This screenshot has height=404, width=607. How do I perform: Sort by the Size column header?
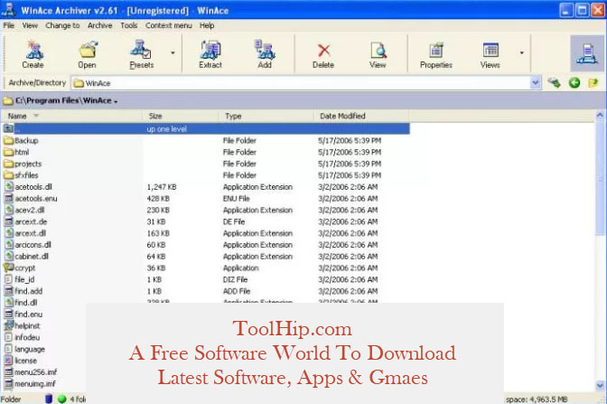pos(181,116)
